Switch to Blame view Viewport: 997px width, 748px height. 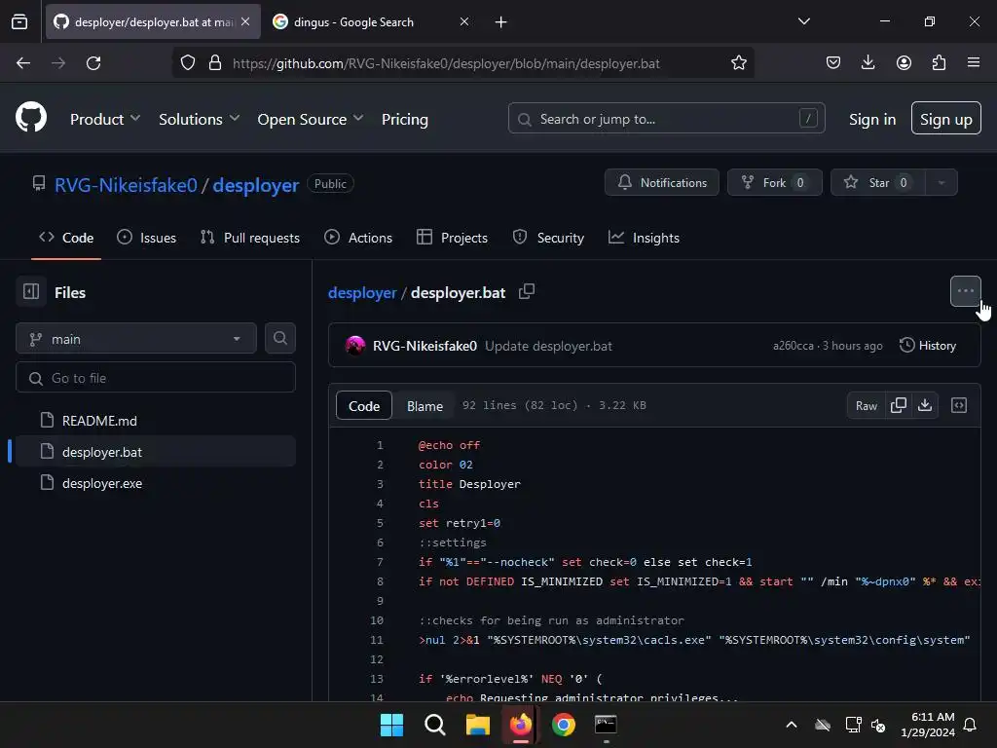coord(425,406)
